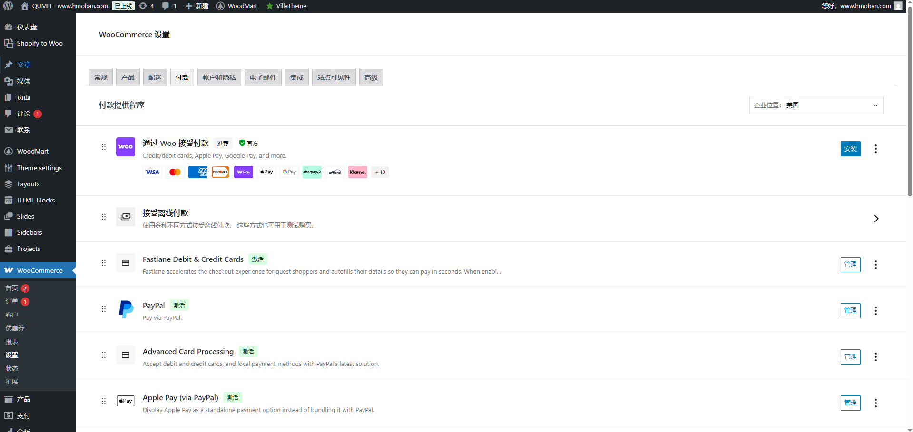
Task: Click the Fastlane card icon
Action: coord(126,263)
